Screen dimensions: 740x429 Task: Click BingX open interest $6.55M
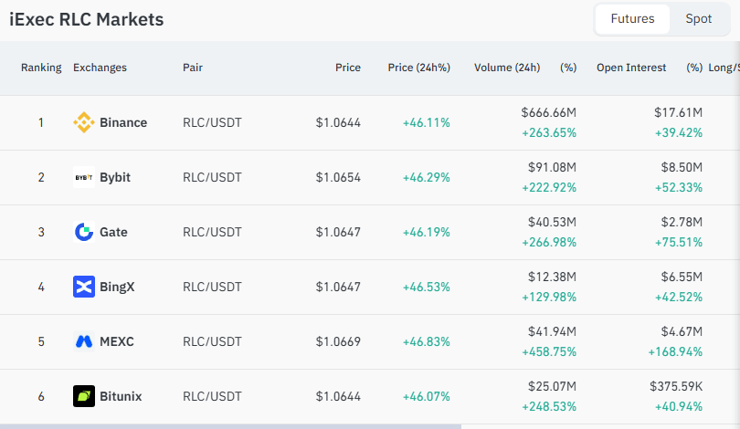(682, 277)
